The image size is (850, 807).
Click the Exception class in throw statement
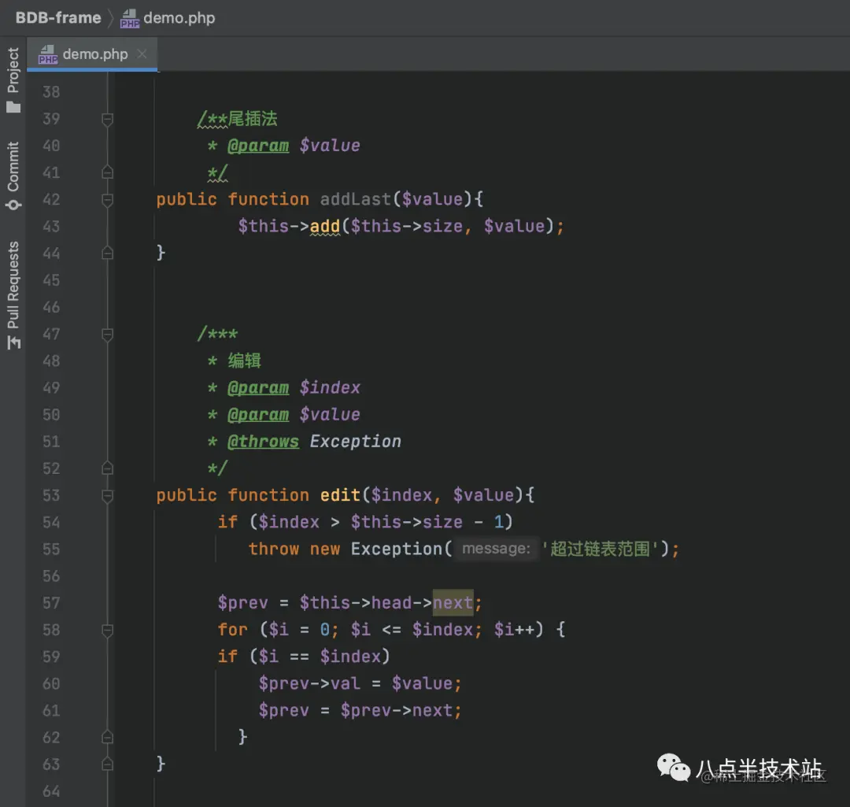click(x=396, y=549)
